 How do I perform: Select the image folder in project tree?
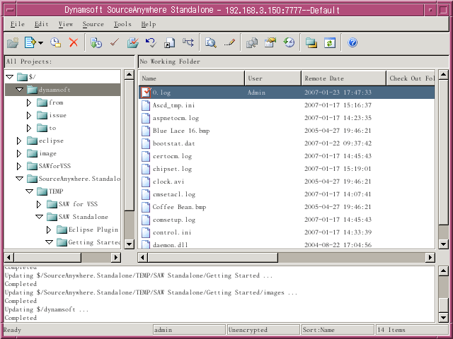click(47, 153)
